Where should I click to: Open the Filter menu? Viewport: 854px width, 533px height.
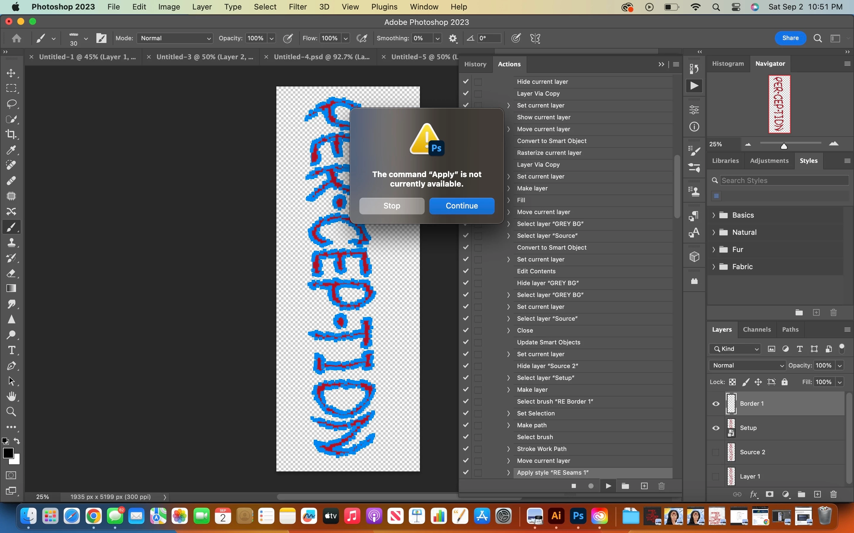pos(297,7)
